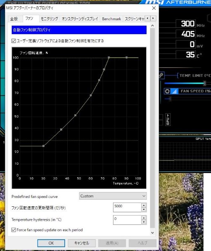The height and width of the screenshot is (251, 211).
Task: Open the Afterburner GPU selector dropdown
Action: (x=168, y=120)
